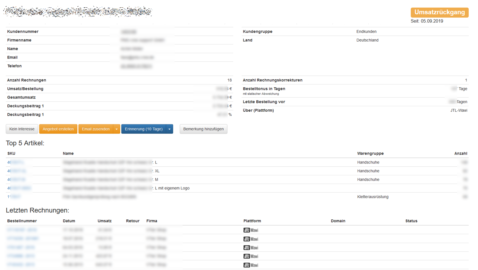Open SKU link for L mit eigenem Logo
478x270 pixels.
pos(19,188)
